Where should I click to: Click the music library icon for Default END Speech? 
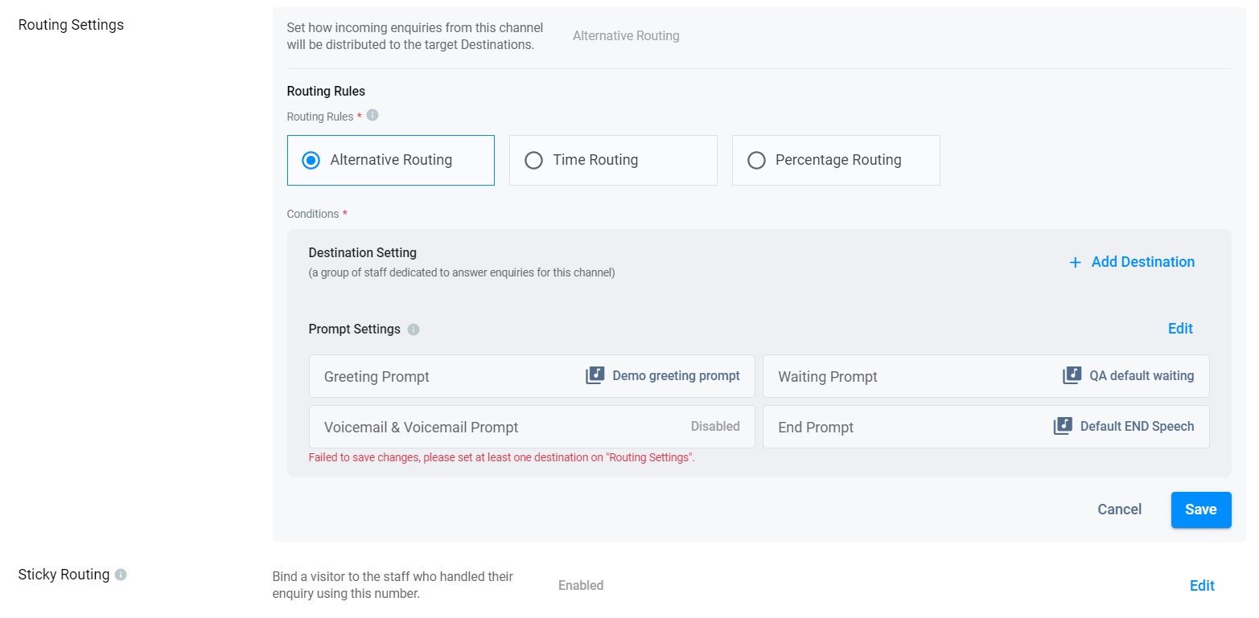(1063, 426)
